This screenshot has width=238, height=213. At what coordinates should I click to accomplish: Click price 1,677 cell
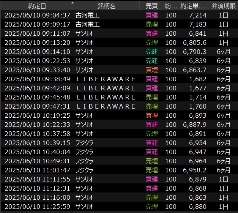point(198,88)
